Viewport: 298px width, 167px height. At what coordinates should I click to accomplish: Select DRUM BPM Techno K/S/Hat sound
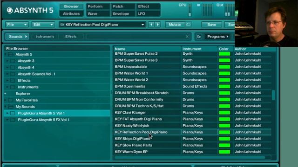pos(139,106)
